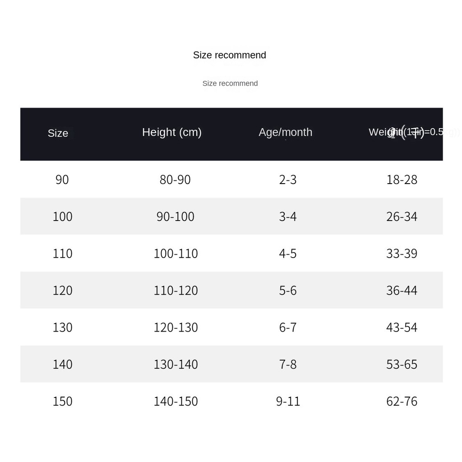
Task: Click the age cell '3-4'
Action: 288,217
